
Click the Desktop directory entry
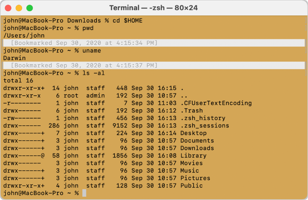(194, 133)
